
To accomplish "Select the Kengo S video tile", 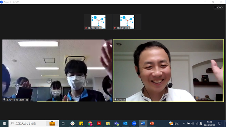I will 168,70.
